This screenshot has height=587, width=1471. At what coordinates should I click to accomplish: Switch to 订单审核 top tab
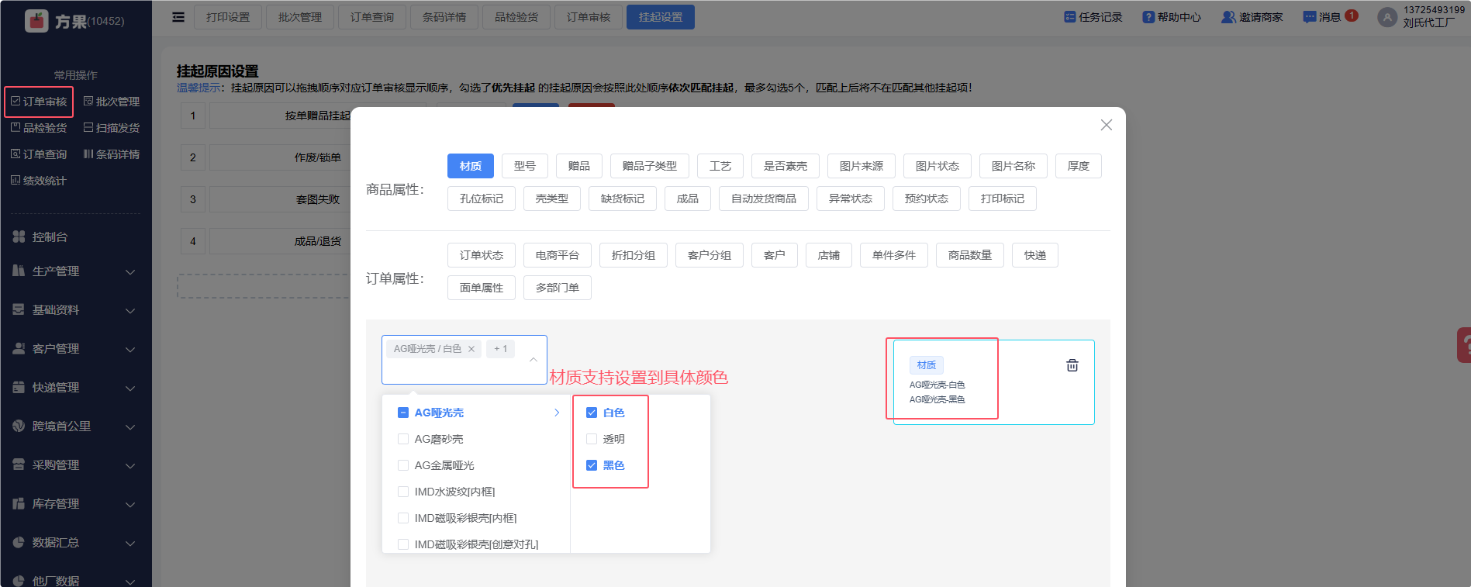pos(588,17)
